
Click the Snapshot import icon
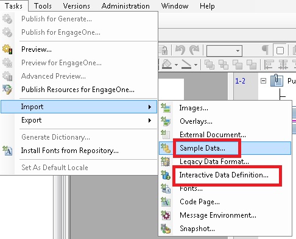tap(166, 229)
